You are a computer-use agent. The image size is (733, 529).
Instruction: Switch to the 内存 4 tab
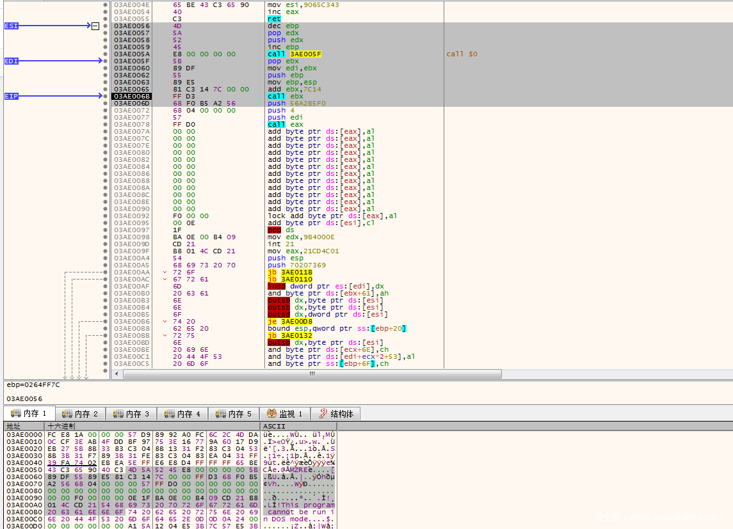point(183,414)
